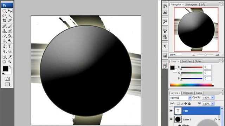Toggle lock transparent pixels
Viewport: 225px width, 126px height.
click(x=178, y=104)
